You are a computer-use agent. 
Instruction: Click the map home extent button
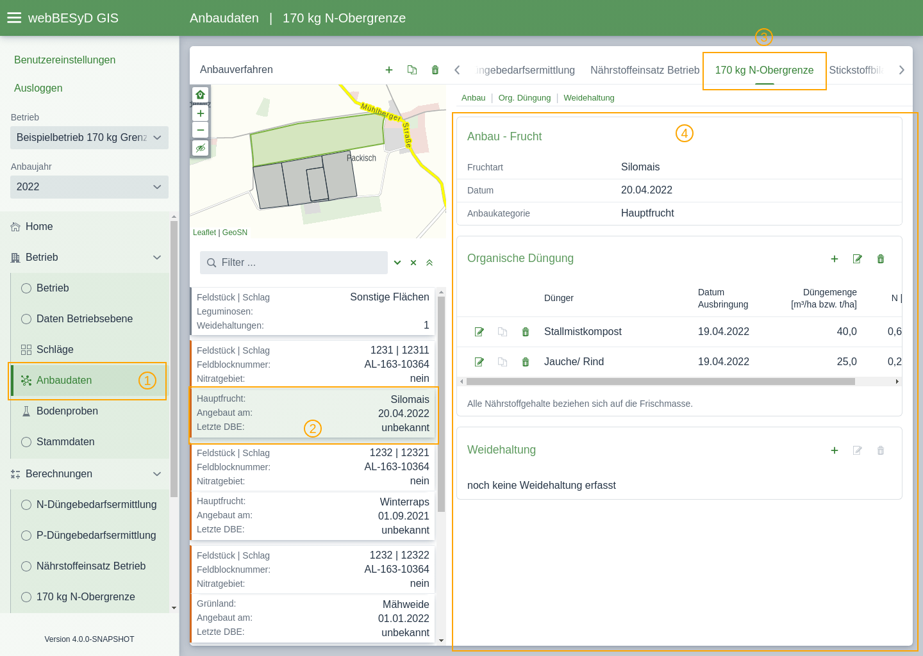pos(201,95)
